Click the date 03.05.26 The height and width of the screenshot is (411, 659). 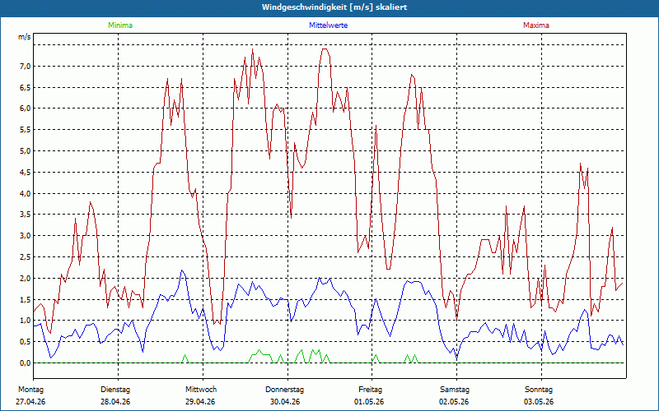539,402
